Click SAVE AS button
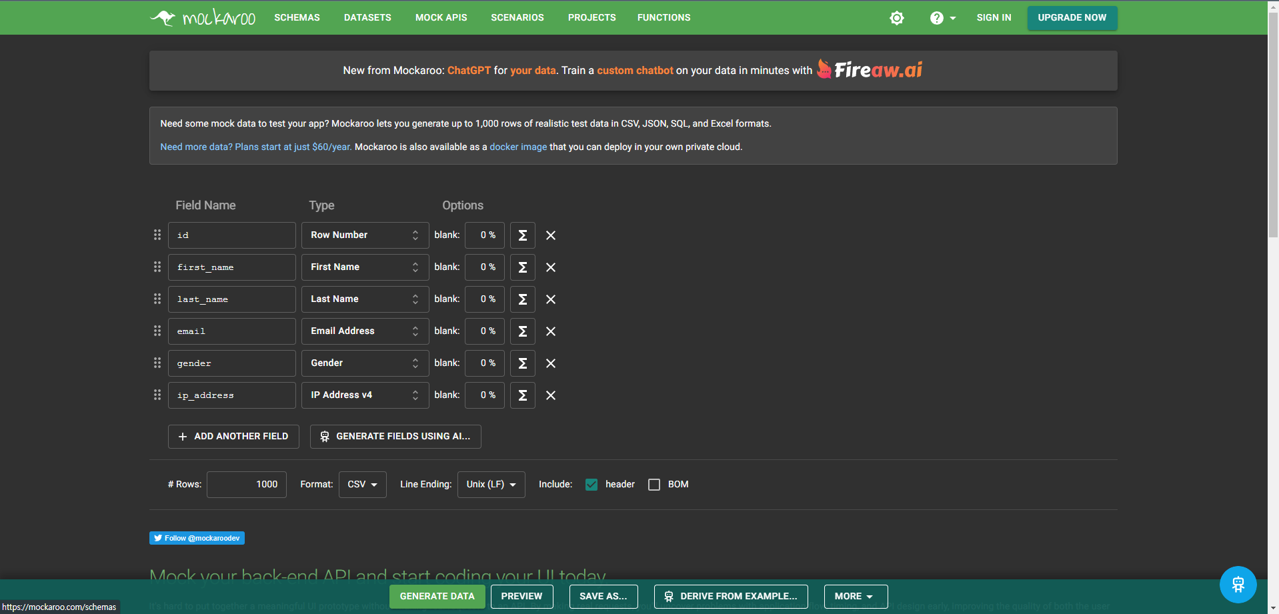Viewport: 1279px width, 614px height. click(603, 597)
